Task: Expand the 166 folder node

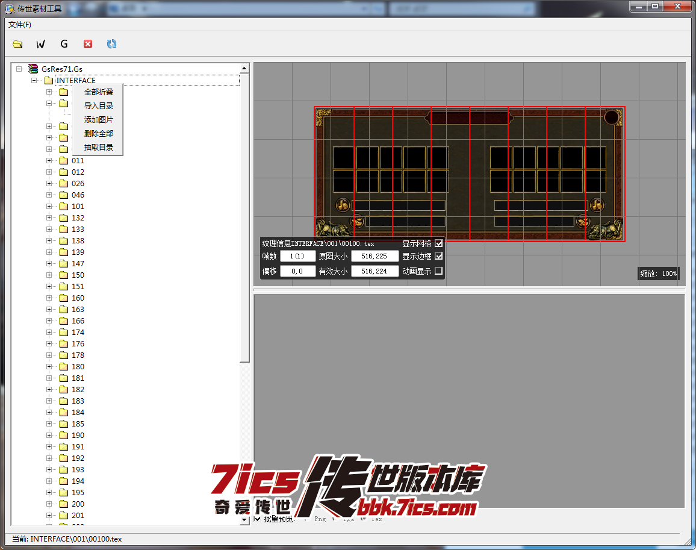Action: (49, 321)
